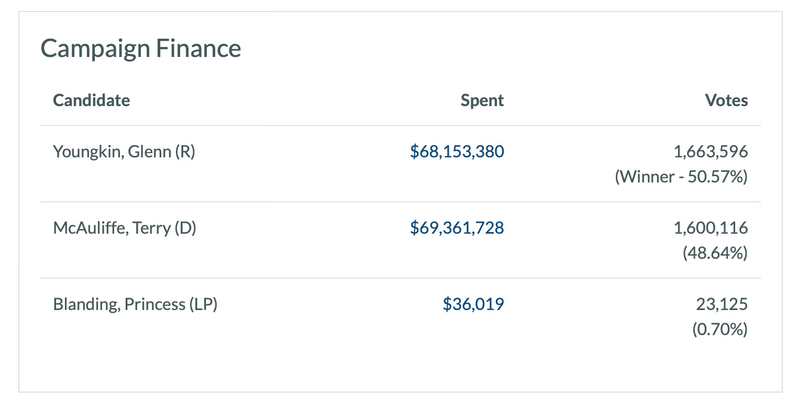Click the Blanding, Princess (LP) name
Image resolution: width=798 pixels, height=413 pixels.
pos(135,304)
